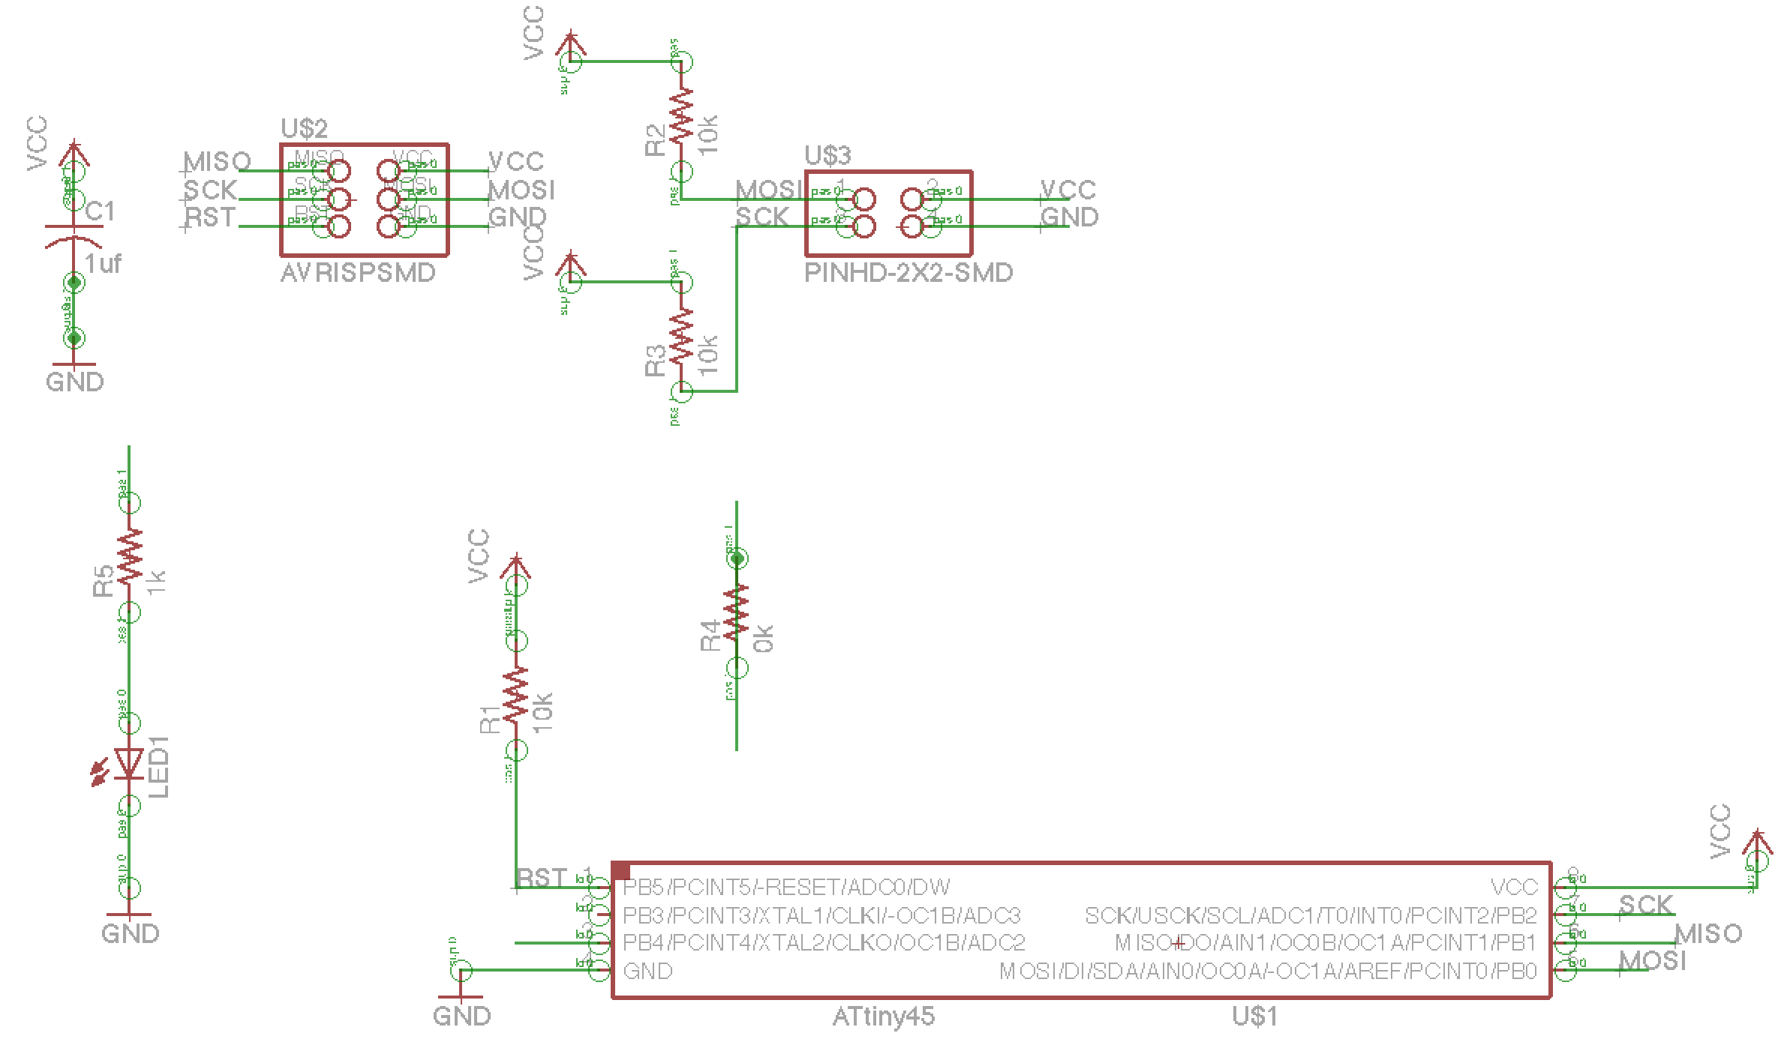Select the R4 resistor zigzag symbol

click(x=736, y=612)
